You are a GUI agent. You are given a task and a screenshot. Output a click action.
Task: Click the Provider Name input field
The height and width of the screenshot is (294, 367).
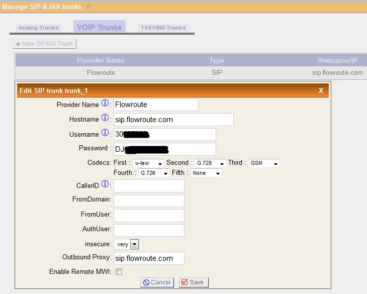pyautogui.click(x=156, y=105)
